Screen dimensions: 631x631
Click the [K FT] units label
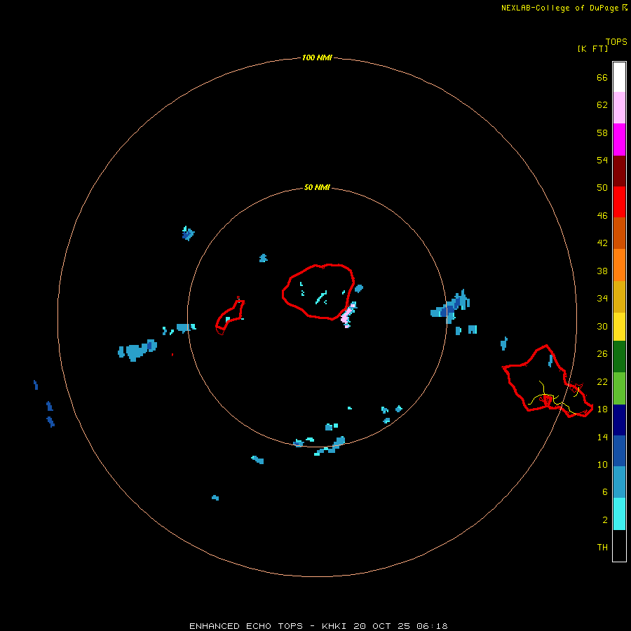click(x=592, y=48)
